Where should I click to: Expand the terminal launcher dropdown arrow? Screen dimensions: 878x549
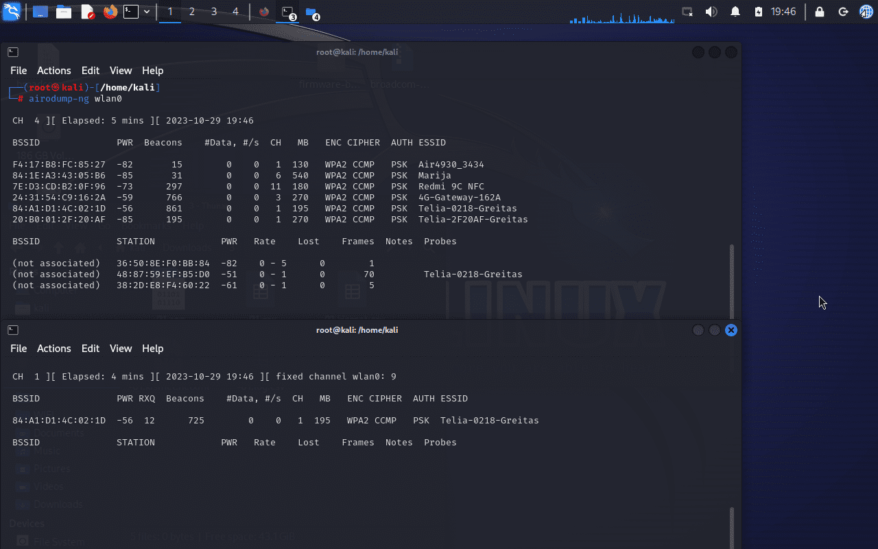point(147,12)
